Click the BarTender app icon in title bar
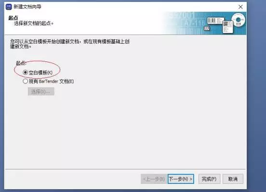This screenshot has height=192, width=266. (9, 7)
